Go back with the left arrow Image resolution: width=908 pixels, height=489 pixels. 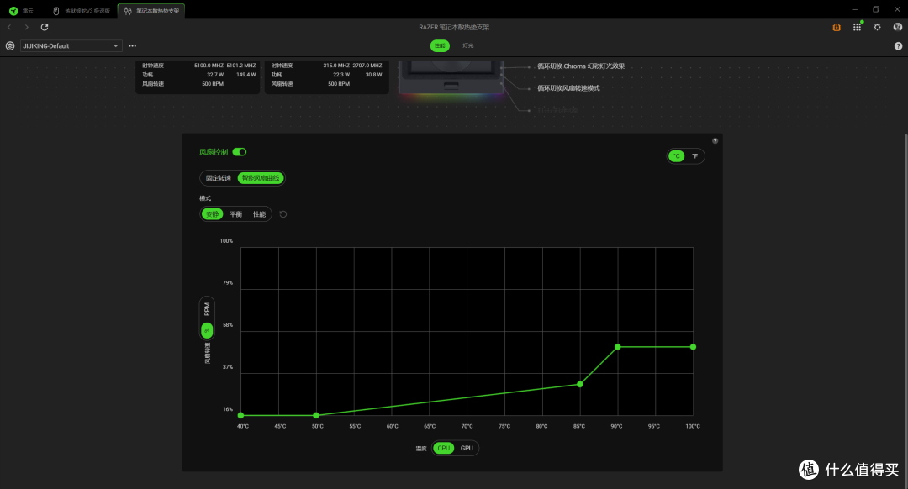(x=9, y=27)
